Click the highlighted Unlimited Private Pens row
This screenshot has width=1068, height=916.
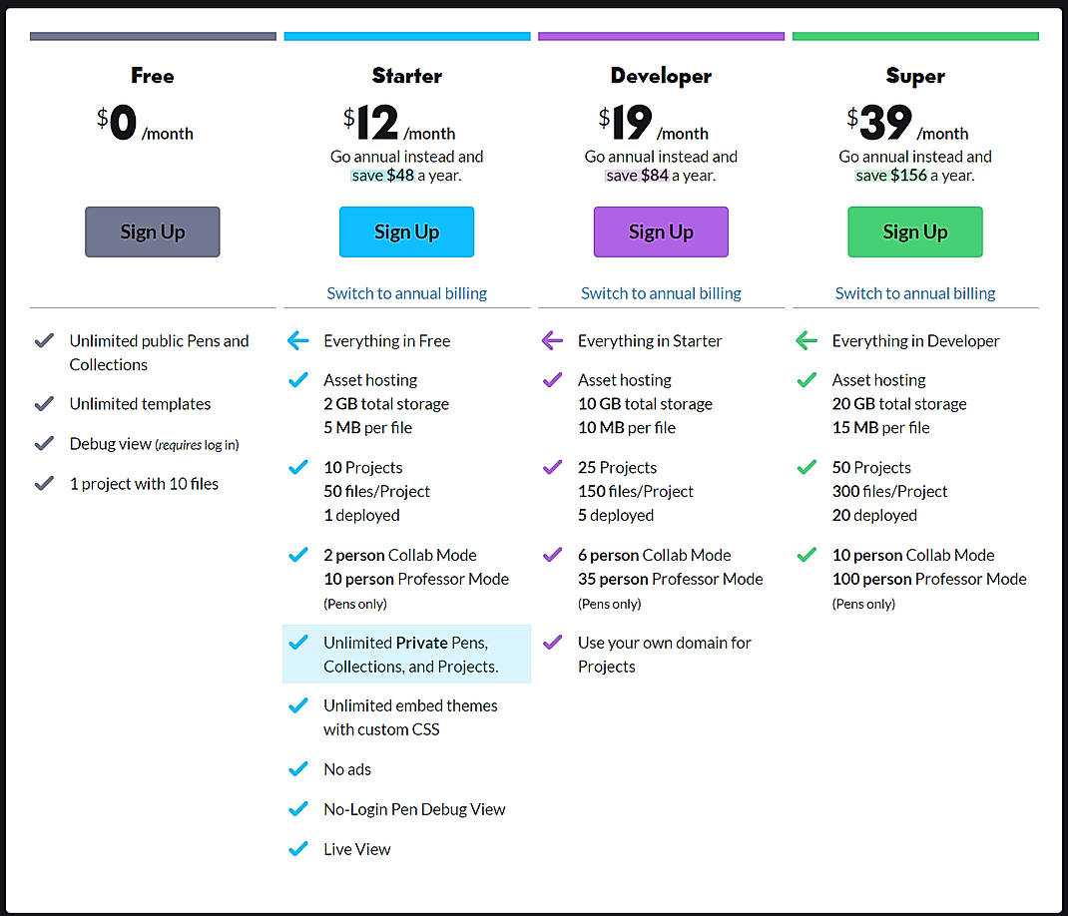(x=406, y=654)
